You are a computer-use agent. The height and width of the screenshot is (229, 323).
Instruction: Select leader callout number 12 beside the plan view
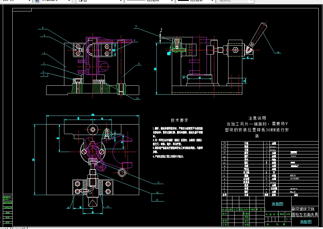coord(157,193)
